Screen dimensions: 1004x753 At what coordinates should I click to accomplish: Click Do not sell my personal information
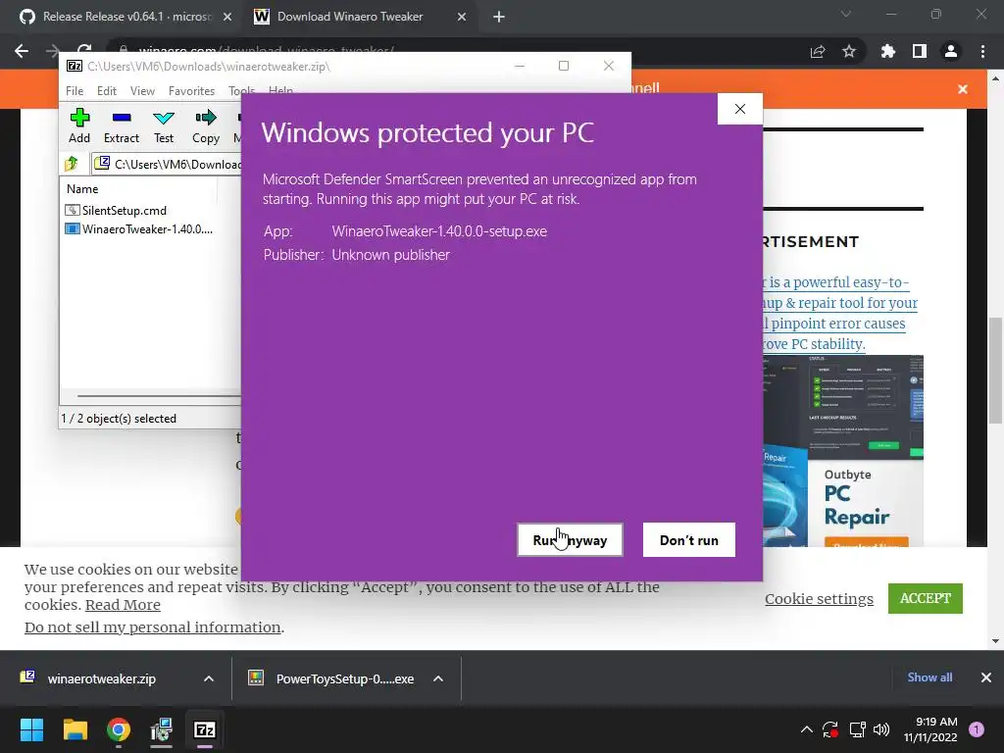pos(152,627)
